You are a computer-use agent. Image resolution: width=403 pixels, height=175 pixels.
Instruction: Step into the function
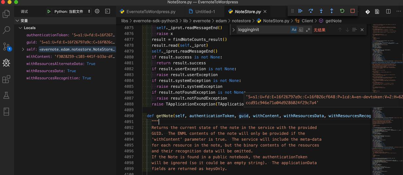tap(321, 11)
